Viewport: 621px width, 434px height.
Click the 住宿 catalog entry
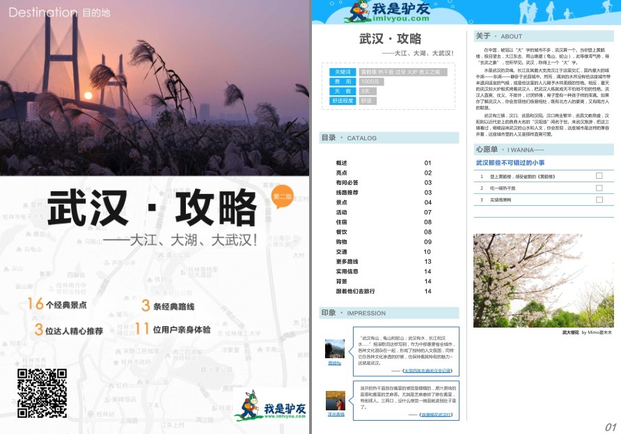[x=341, y=223]
